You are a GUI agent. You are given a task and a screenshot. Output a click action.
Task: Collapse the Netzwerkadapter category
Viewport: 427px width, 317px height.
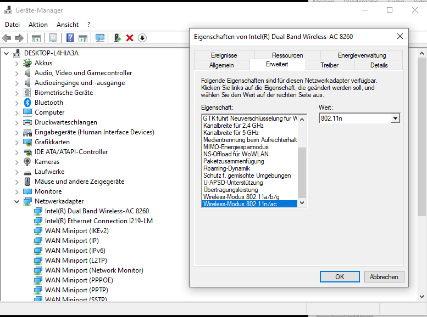(17, 201)
